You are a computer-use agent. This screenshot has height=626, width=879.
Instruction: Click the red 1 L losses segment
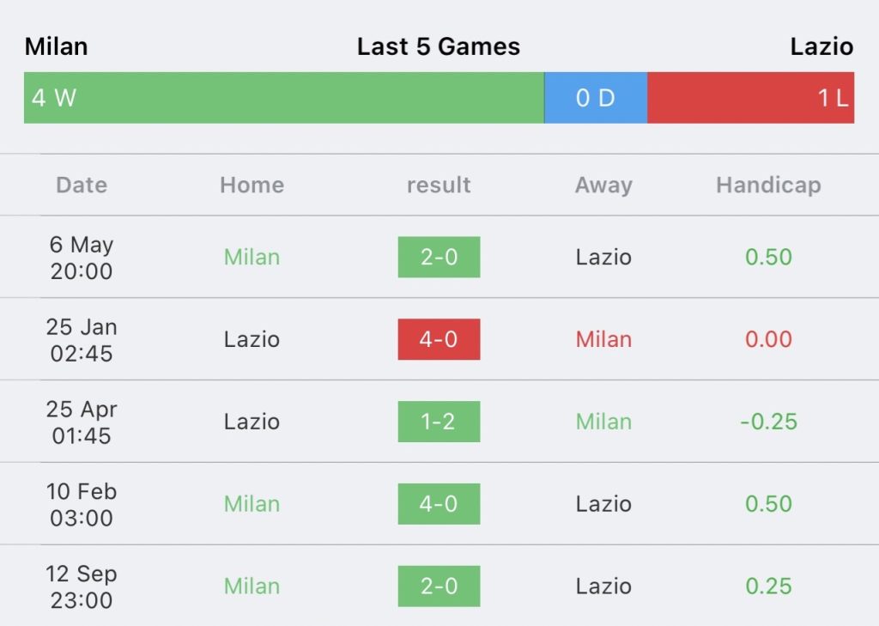point(750,98)
